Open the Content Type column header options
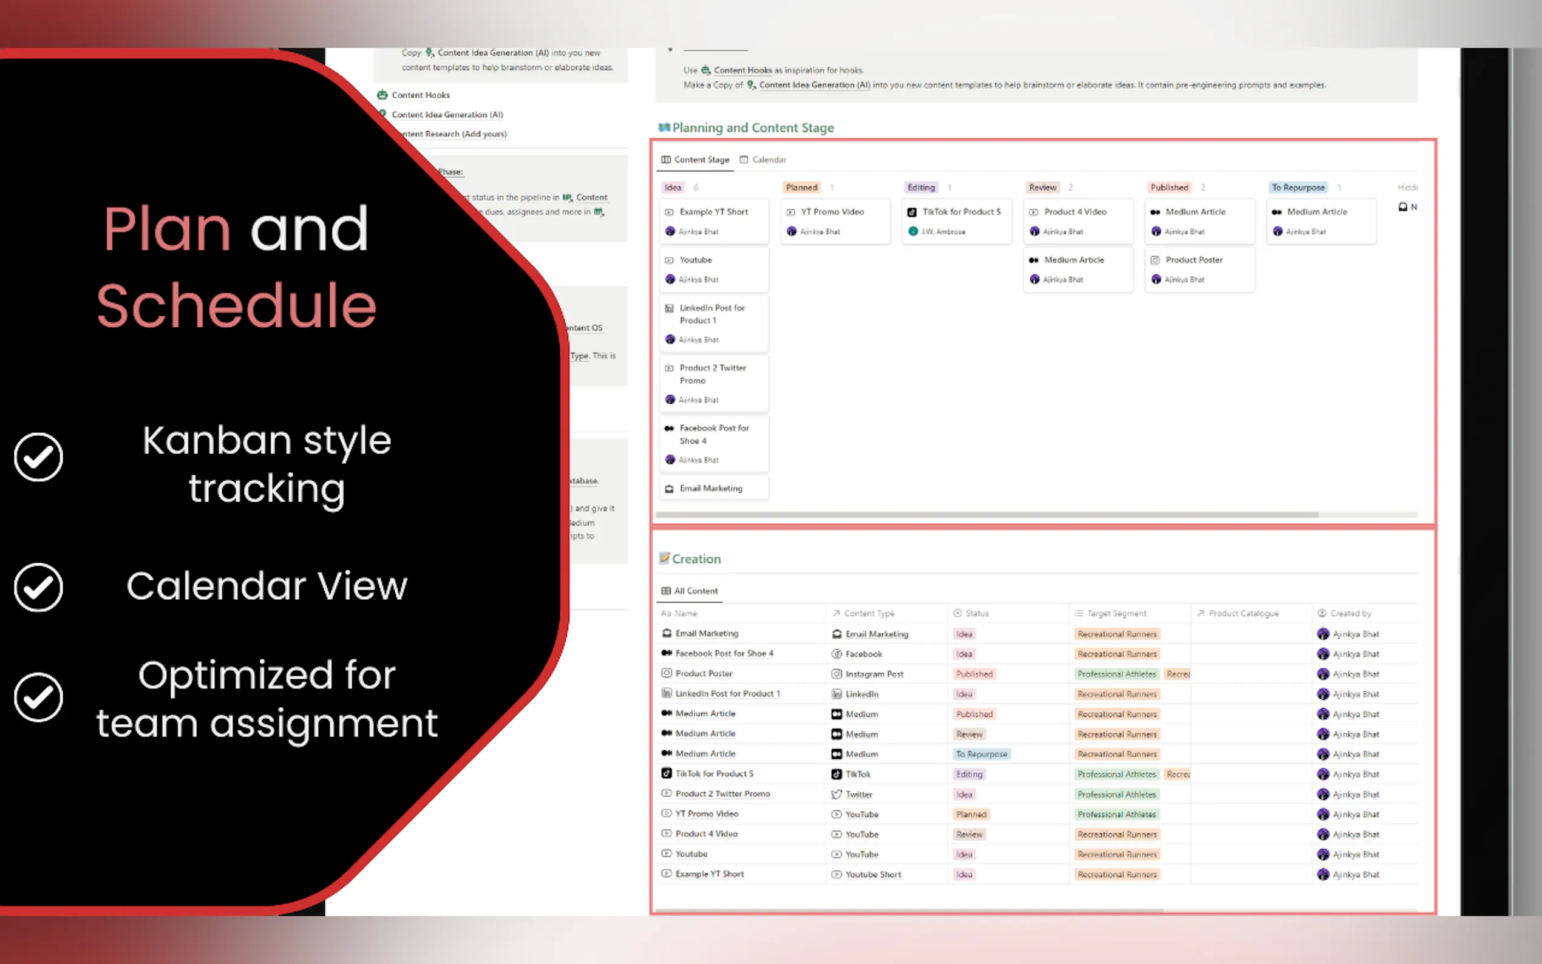The image size is (1542, 964). coord(868,613)
